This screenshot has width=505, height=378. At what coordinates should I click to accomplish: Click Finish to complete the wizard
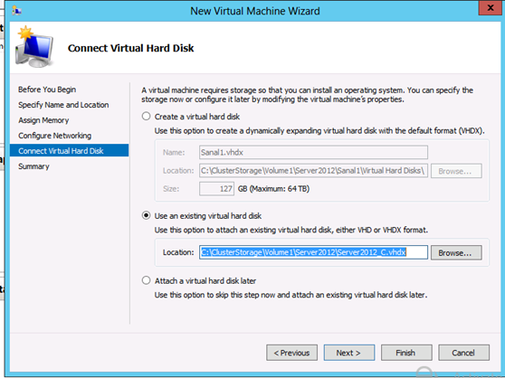406,353
